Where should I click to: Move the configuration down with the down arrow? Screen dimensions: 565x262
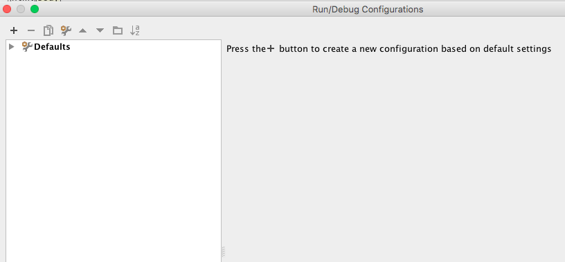100,30
